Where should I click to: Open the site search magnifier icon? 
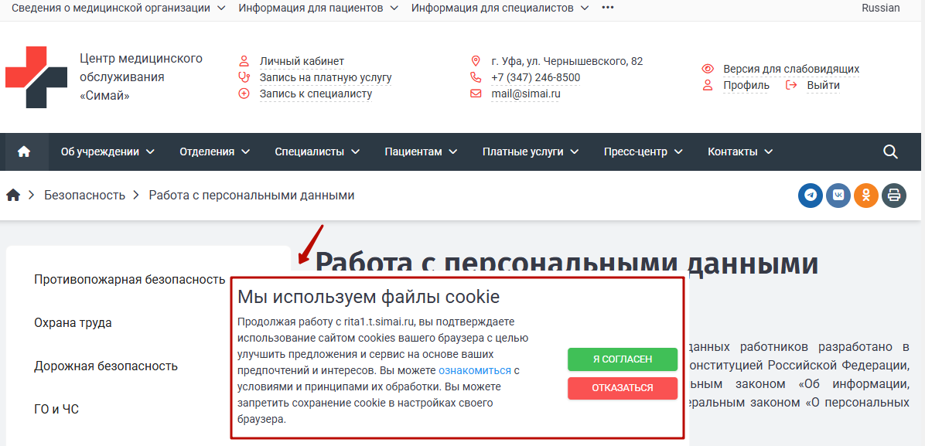pyautogui.click(x=890, y=152)
